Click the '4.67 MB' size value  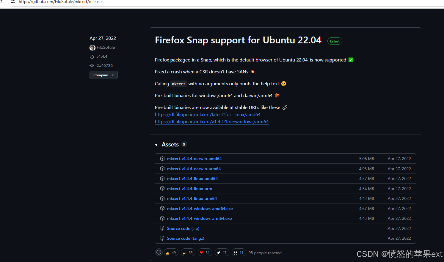pos(366,209)
